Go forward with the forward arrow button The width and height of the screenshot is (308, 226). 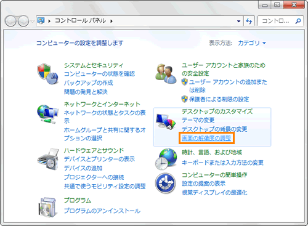tap(23, 21)
